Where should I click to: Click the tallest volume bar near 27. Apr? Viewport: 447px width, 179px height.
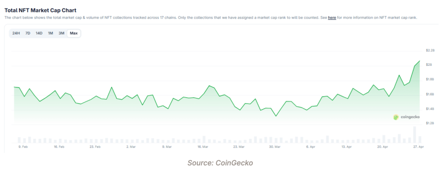pos(415,135)
